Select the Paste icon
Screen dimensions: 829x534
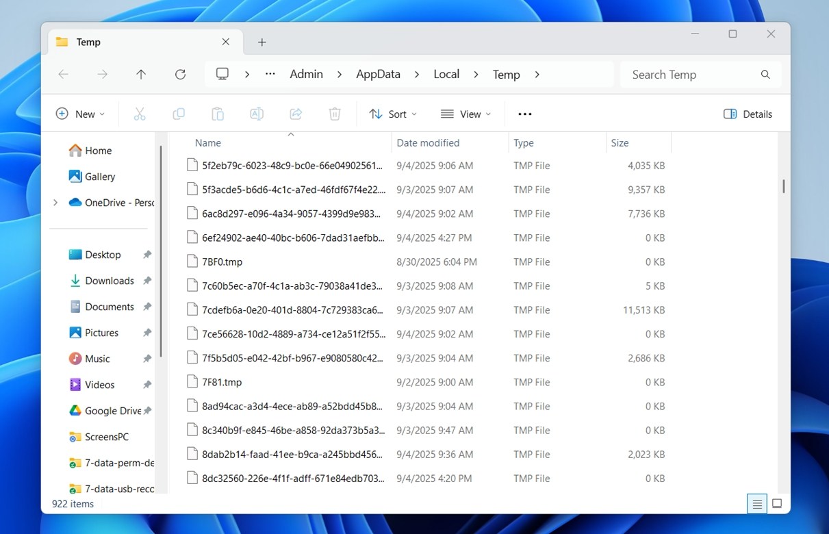(x=218, y=114)
